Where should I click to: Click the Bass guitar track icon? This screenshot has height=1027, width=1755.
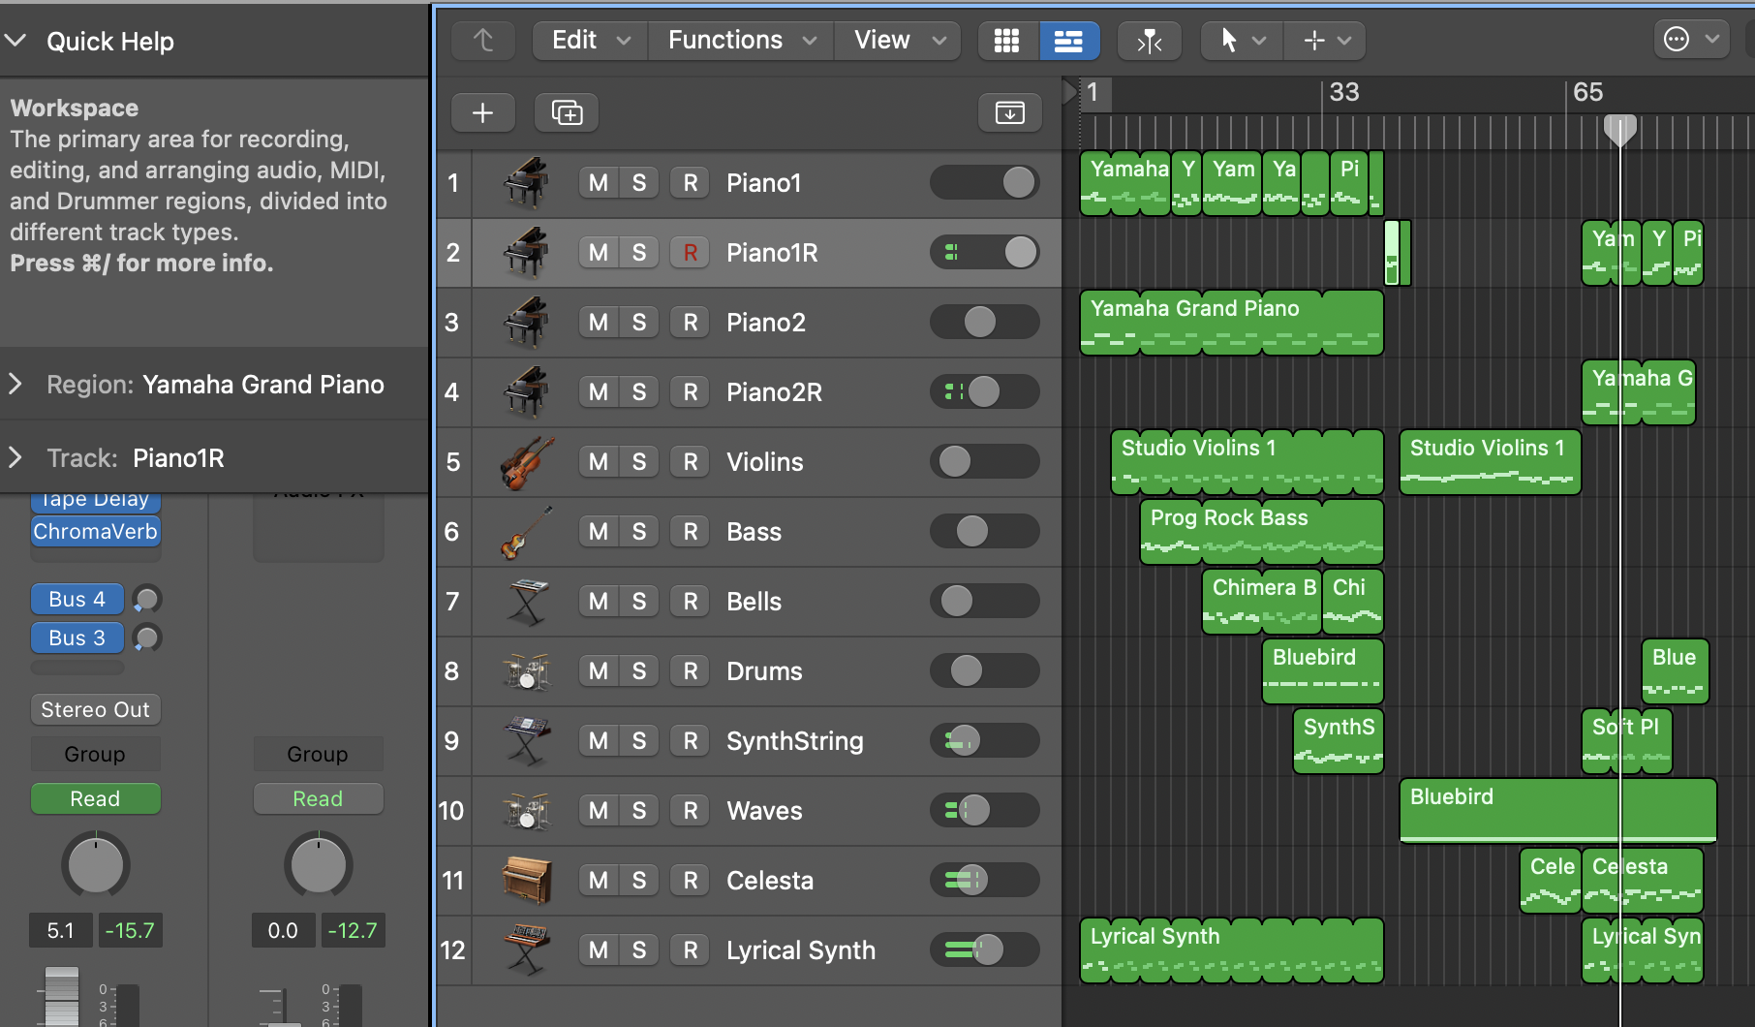coord(526,532)
